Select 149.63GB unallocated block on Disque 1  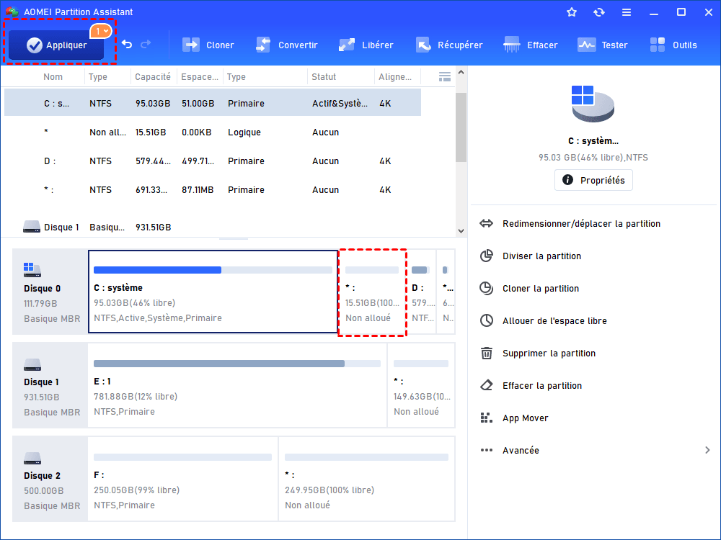coord(422,385)
